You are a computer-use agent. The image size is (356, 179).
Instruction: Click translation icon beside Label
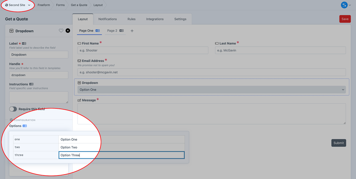[24, 44]
